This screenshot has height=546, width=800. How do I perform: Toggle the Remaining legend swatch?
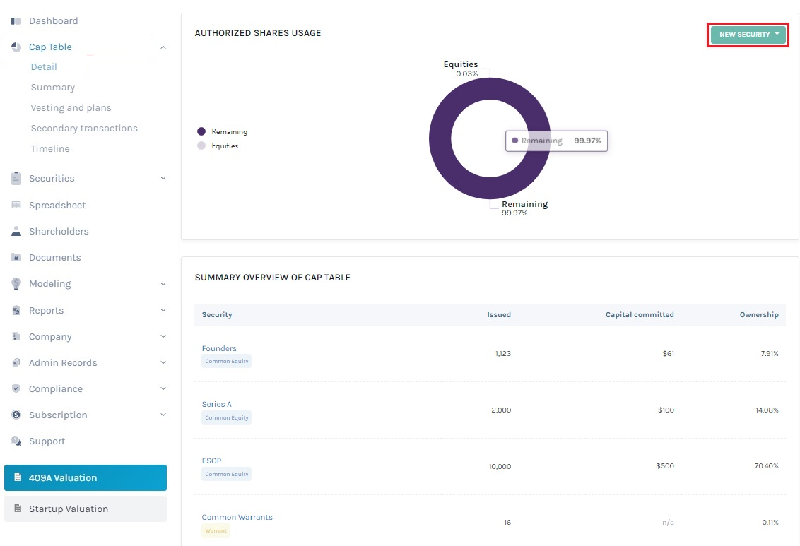[201, 131]
